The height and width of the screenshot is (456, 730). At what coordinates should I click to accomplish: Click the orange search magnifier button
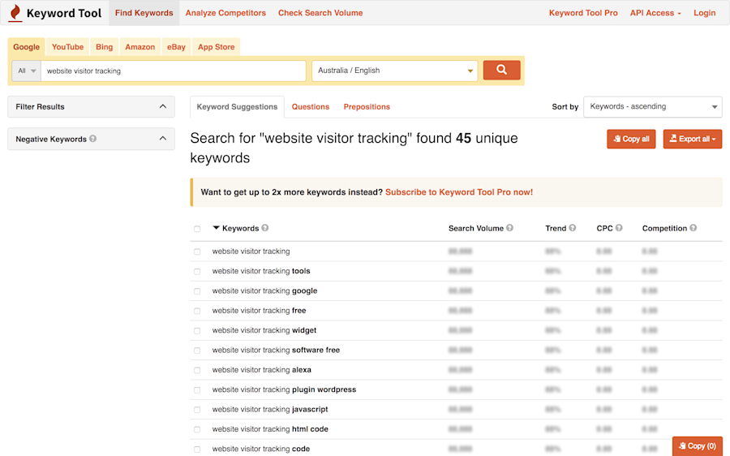pos(501,70)
